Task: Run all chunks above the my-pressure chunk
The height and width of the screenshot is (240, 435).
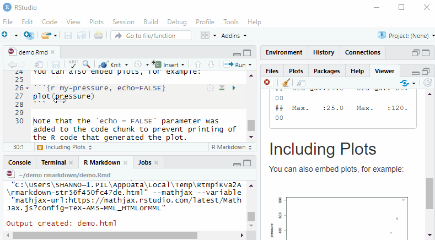Action: click(222, 88)
